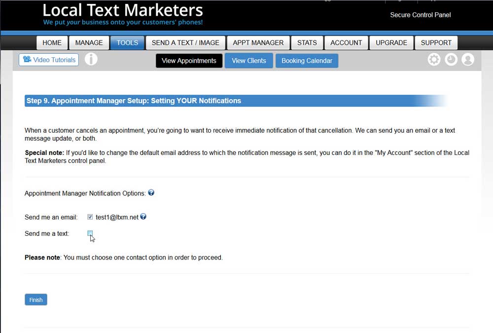Open the Booking Calendar
The width and height of the screenshot is (493, 333).
pos(307,61)
